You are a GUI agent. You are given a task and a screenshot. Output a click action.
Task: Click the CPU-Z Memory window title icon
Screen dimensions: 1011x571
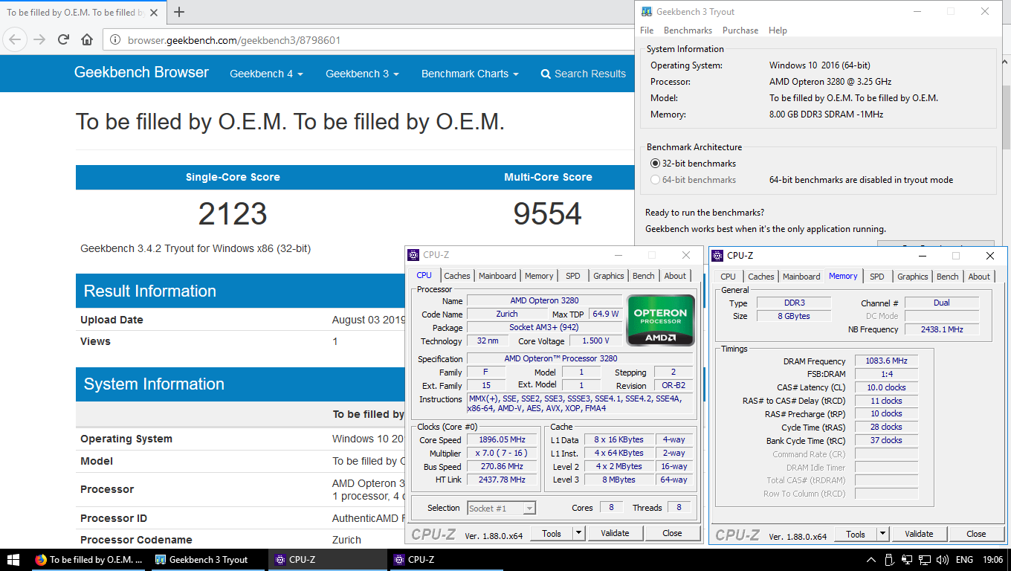[x=717, y=255]
